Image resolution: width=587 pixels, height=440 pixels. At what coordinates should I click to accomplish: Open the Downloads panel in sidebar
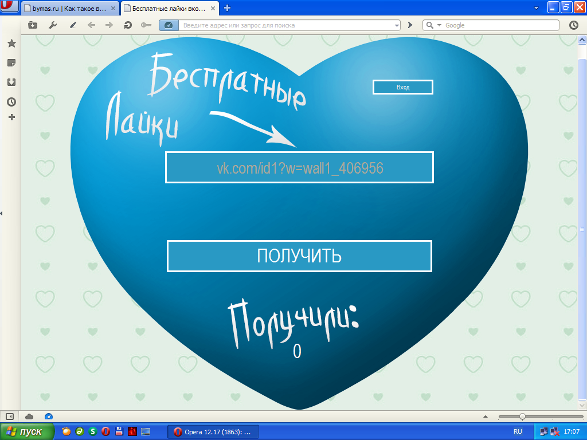(x=11, y=82)
